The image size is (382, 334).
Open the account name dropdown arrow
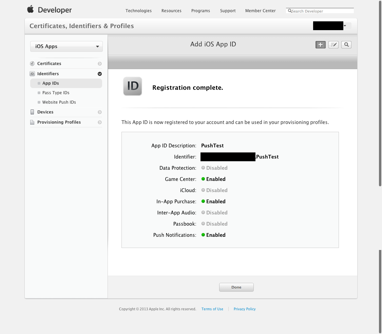(345, 26)
